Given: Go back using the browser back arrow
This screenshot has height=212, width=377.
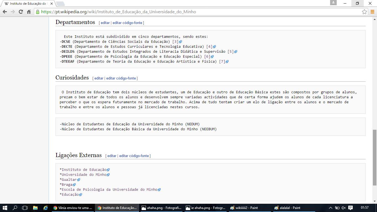Looking at the screenshot, I should 5,12.
